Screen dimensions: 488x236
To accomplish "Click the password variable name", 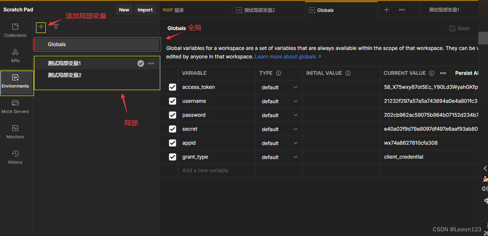I will (194, 115).
